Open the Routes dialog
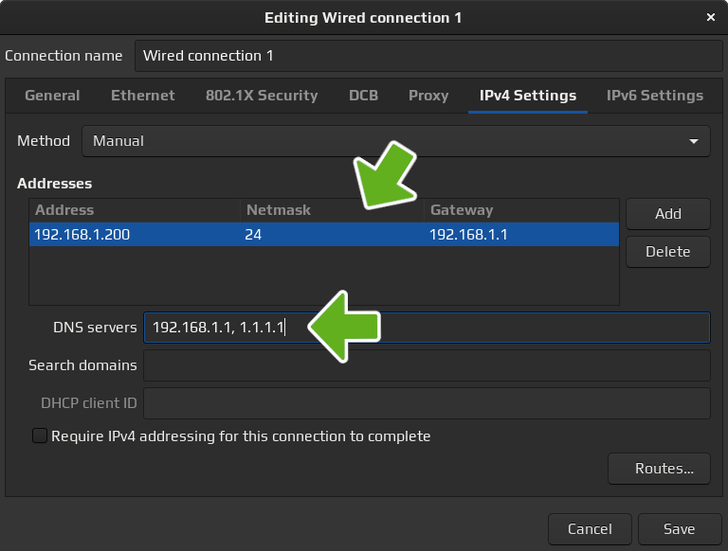This screenshot has height=551, width=728. click(659, 468)
